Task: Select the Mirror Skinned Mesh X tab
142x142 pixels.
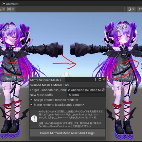Action: point(46,80)
